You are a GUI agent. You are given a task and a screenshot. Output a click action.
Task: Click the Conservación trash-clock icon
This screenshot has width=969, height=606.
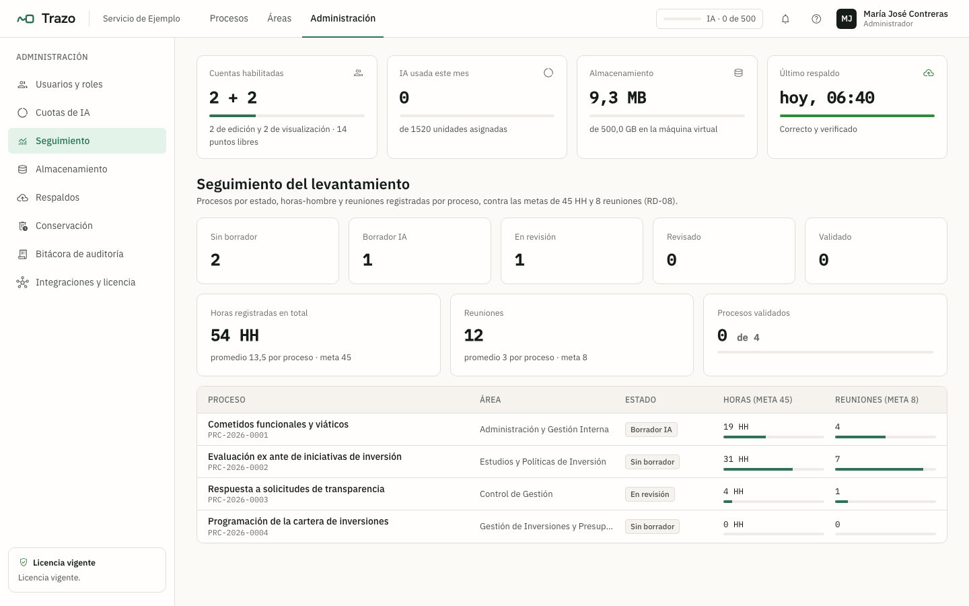tap(23, 226)
